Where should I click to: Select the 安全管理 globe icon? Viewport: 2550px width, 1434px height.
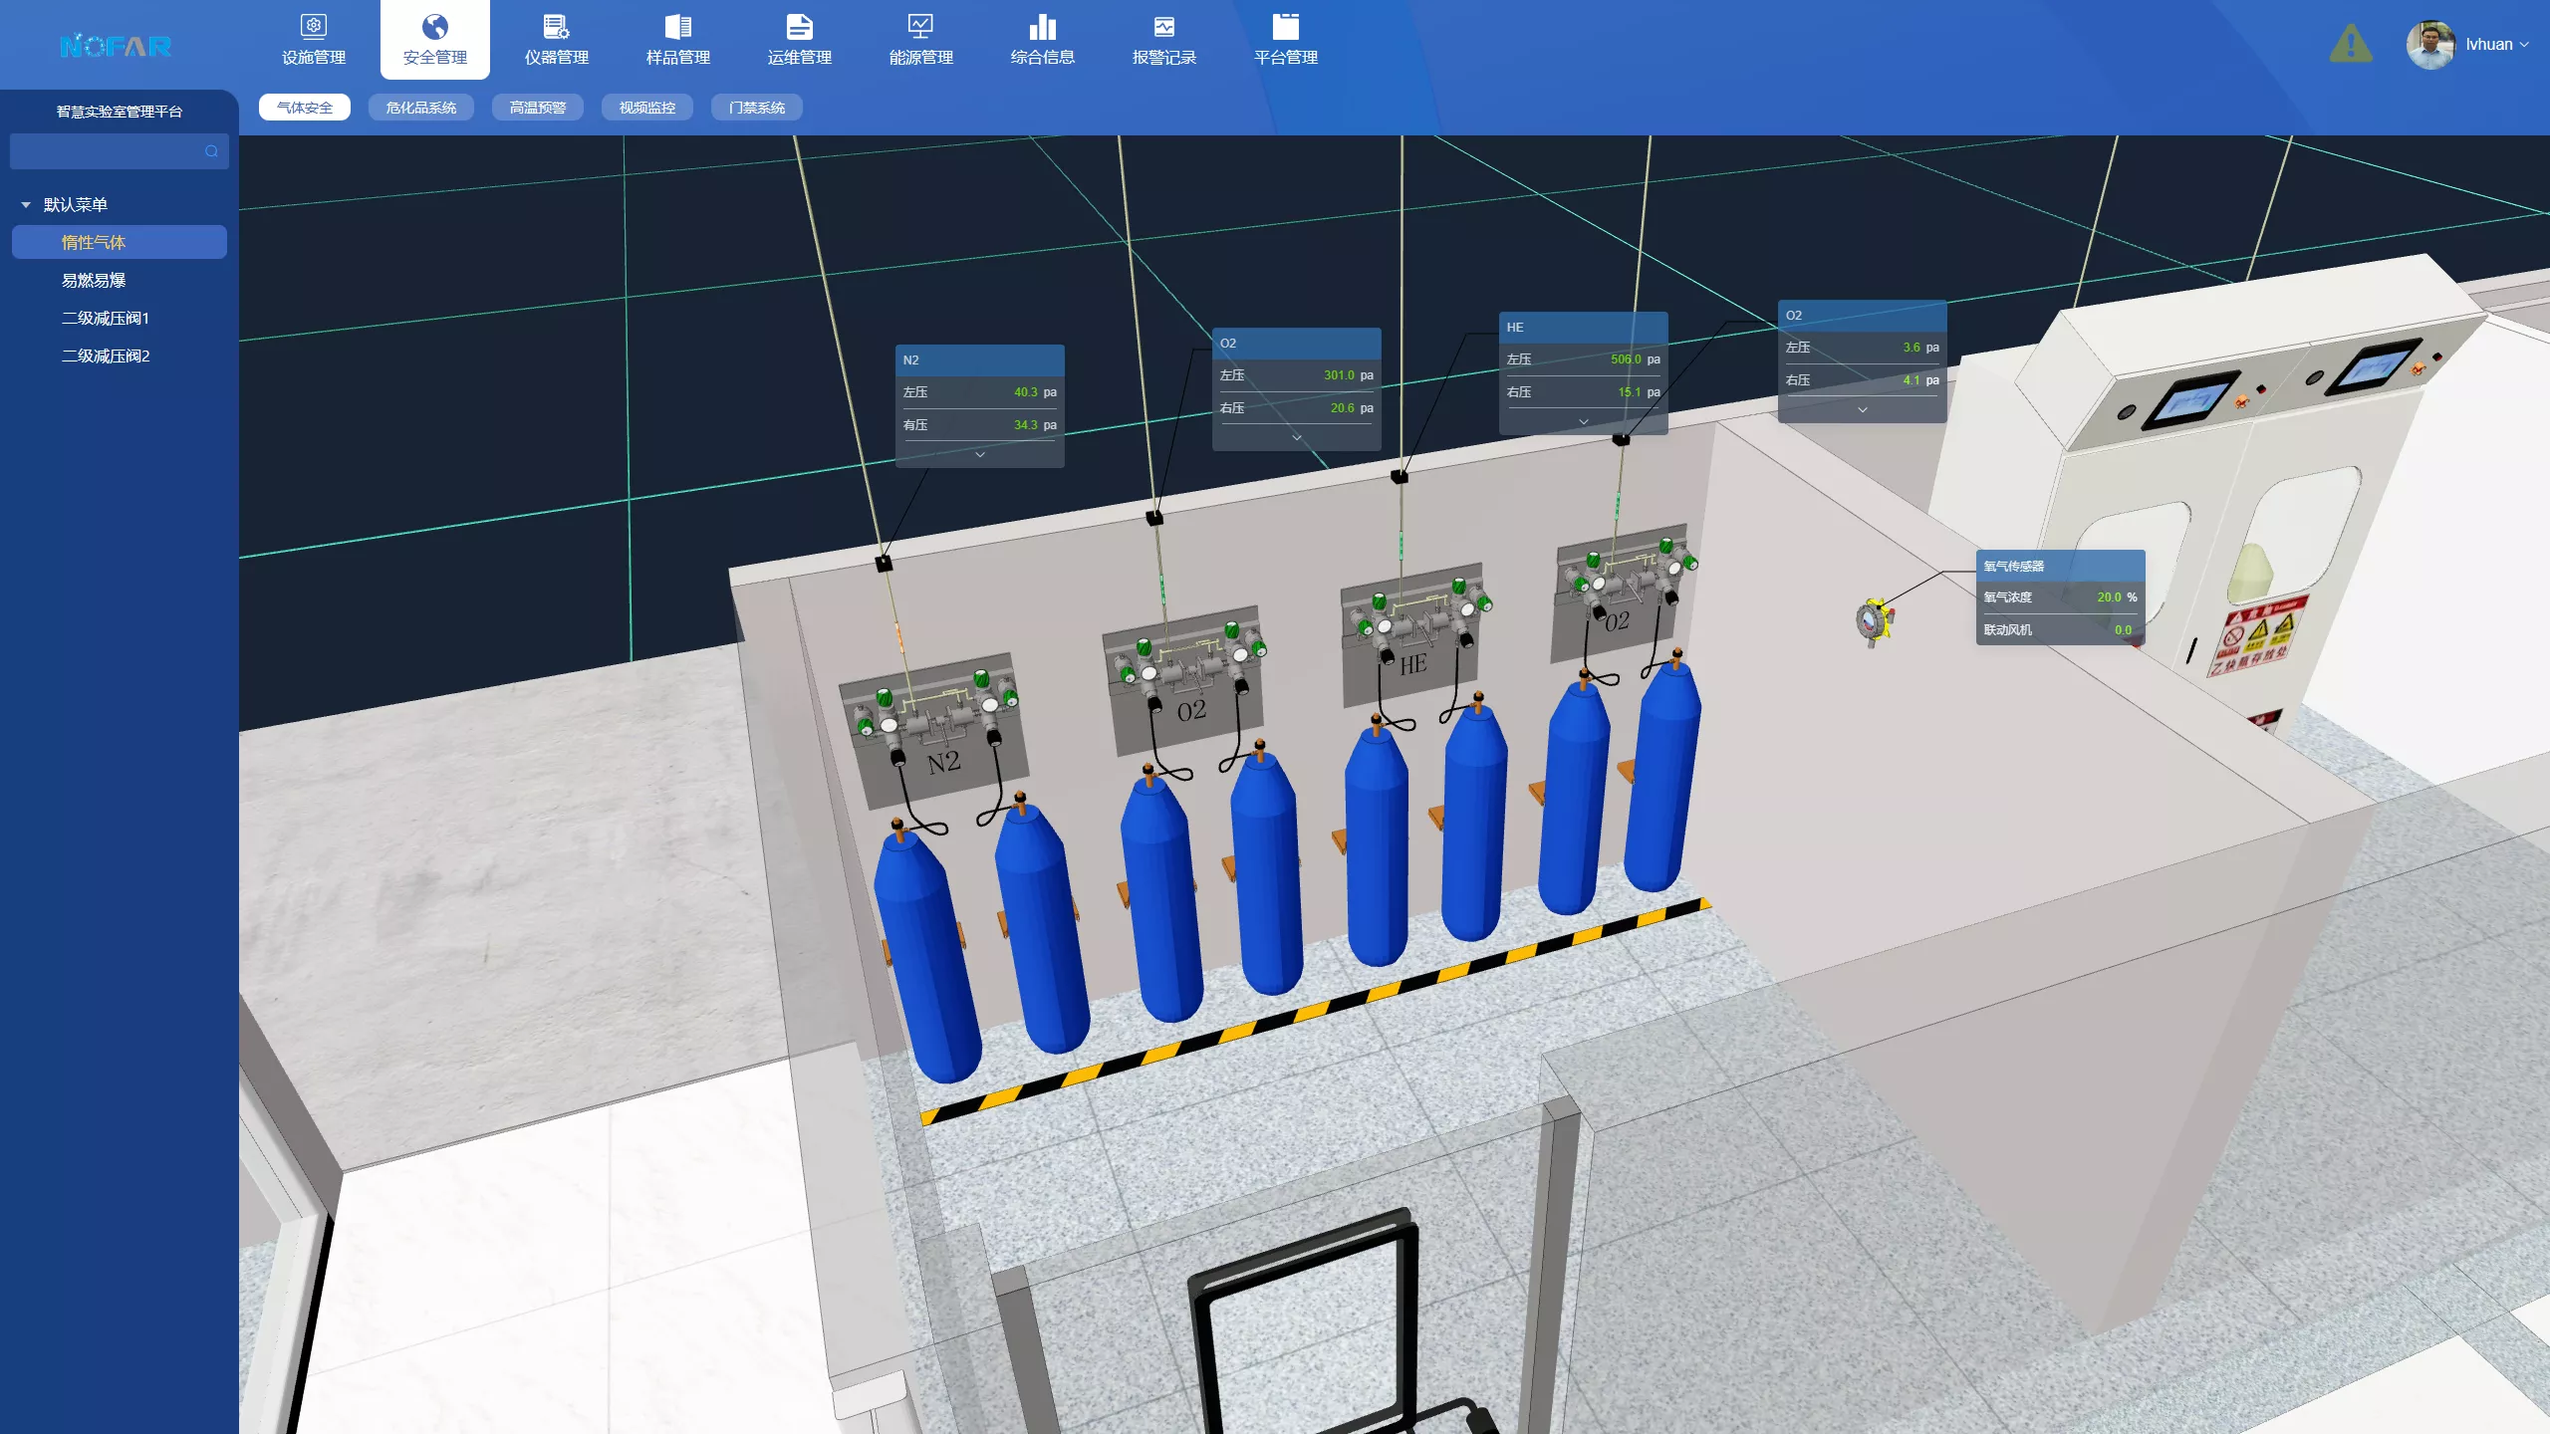pos(434,27)
